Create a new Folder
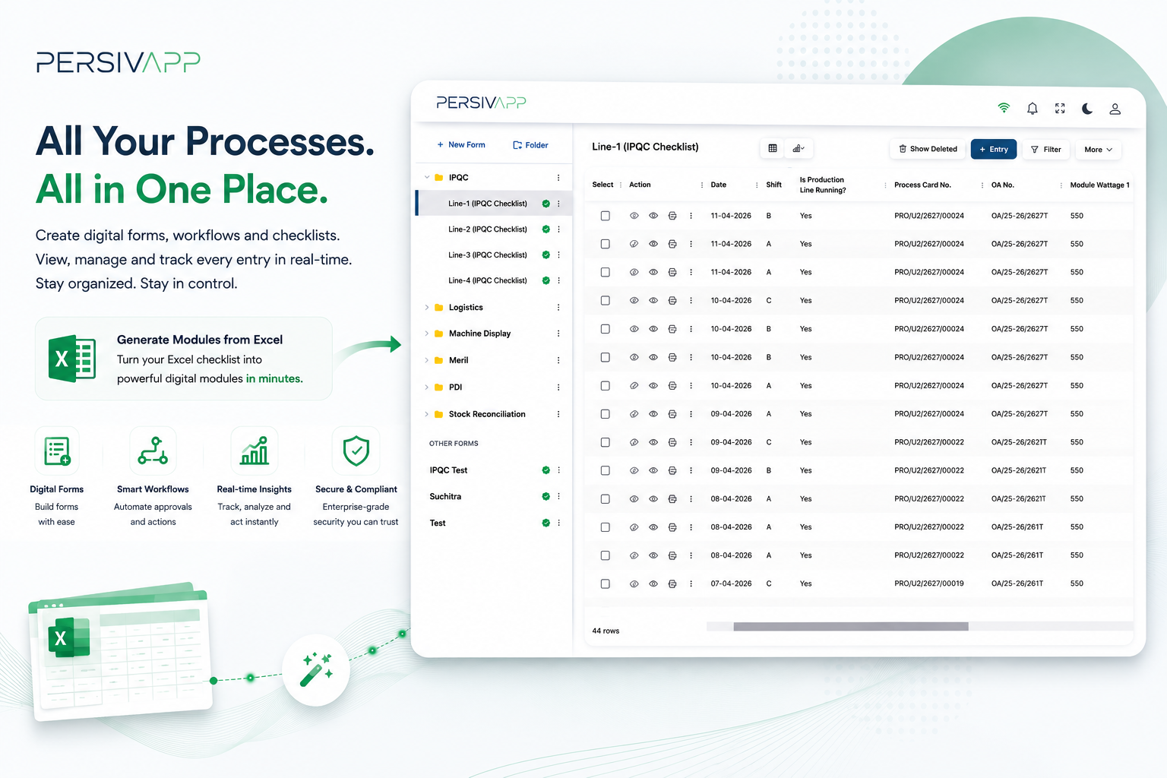This screenshot has width=1167, height=778. pyautogui.click(x=530, y=145)
